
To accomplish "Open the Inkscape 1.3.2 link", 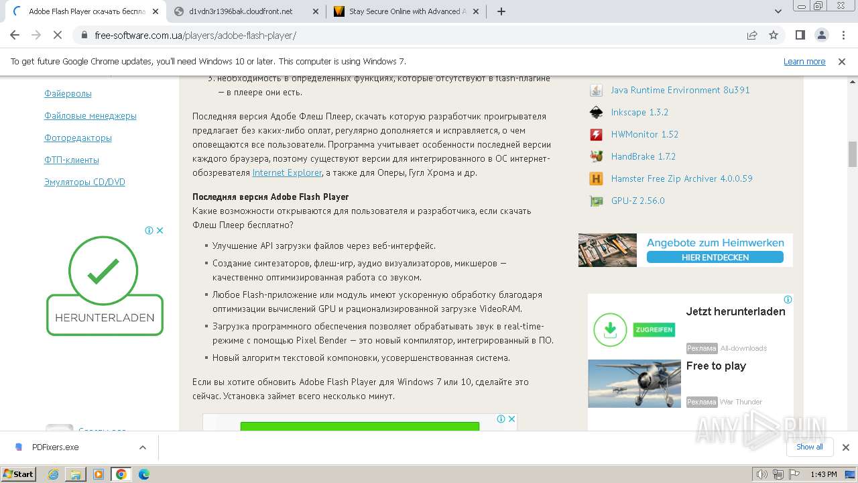I will (639, 112).
